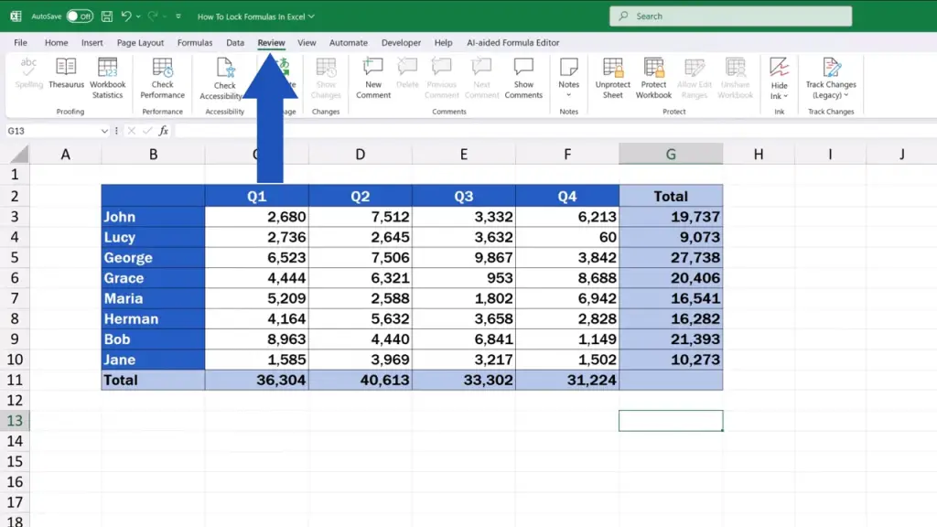Click the Search box in title bar
This screenshot has height=527, width=937.
(x=730, y=16)
